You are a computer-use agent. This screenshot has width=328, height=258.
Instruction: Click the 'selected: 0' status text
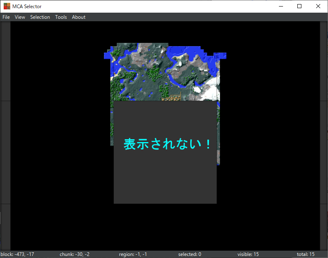[189, 254]
